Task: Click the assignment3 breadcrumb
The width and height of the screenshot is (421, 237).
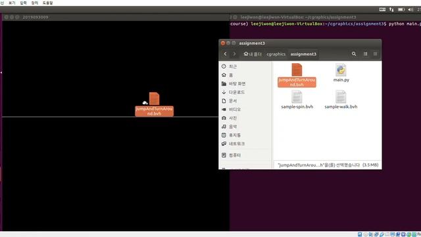Action: click(x=303, y=54)
